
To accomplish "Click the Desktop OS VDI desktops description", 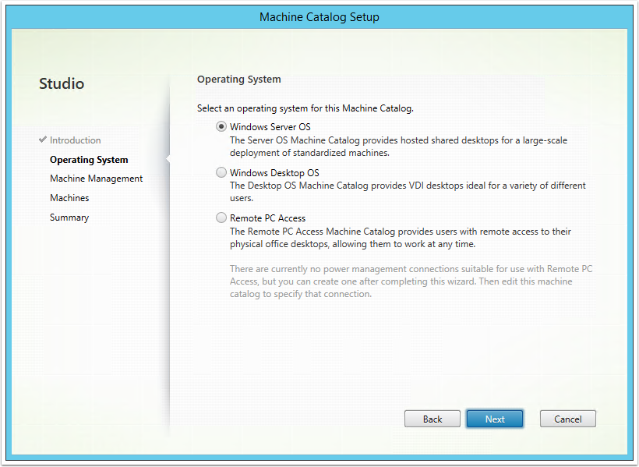I will click(x=408, y=192).
